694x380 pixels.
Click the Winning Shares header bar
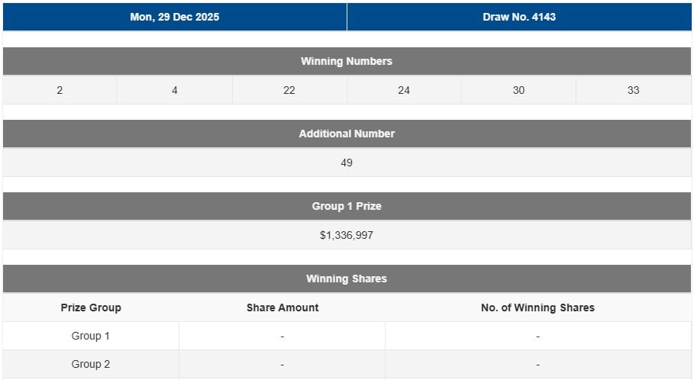347,279
